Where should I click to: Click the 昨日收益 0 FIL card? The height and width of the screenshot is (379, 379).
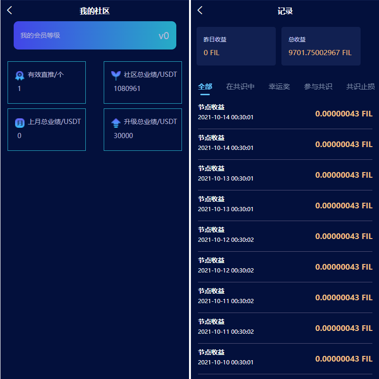(x=236, y=46)
